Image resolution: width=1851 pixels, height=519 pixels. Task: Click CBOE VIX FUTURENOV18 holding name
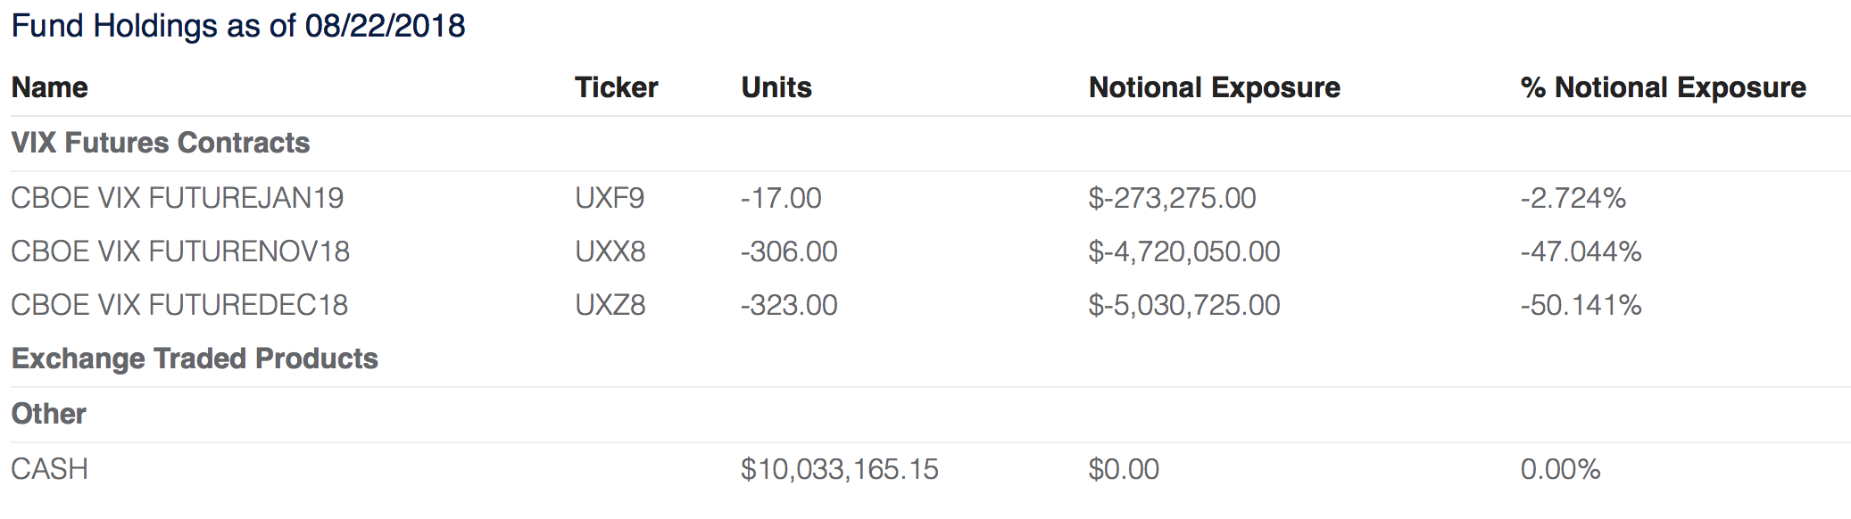(180, 251)
